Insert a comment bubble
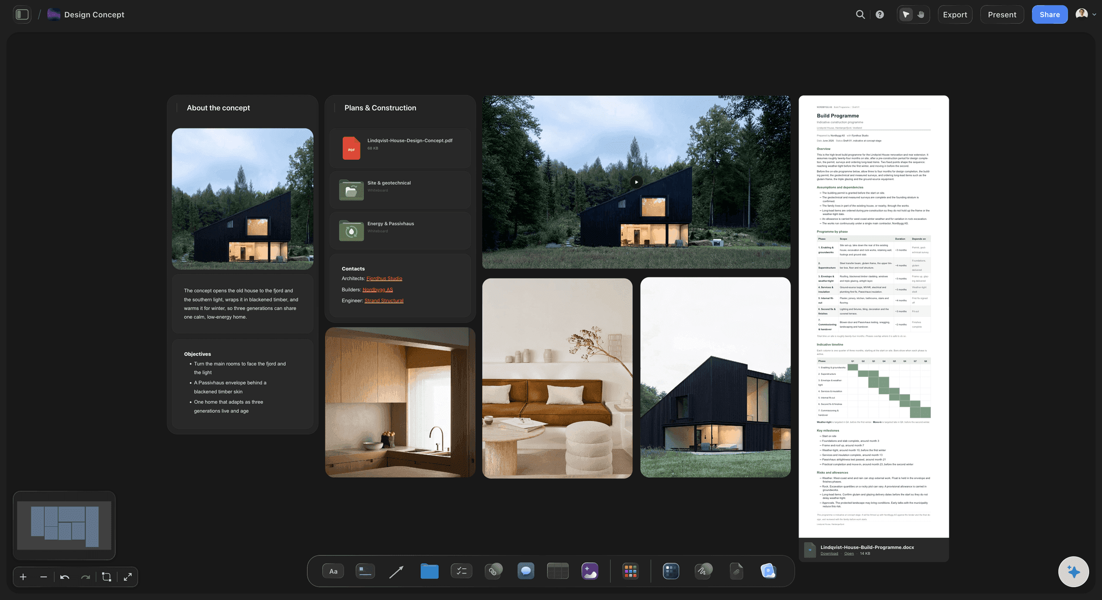This screenshot has width=1102, height=600. tap(526, 571)
